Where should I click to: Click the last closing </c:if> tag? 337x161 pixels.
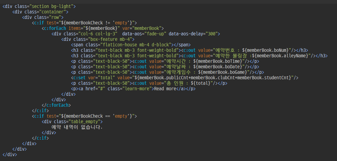[x=40, y=138]
